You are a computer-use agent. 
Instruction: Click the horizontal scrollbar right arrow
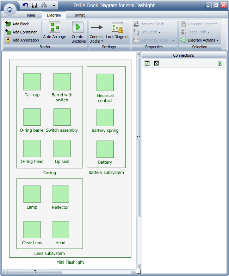pos(134,272)
